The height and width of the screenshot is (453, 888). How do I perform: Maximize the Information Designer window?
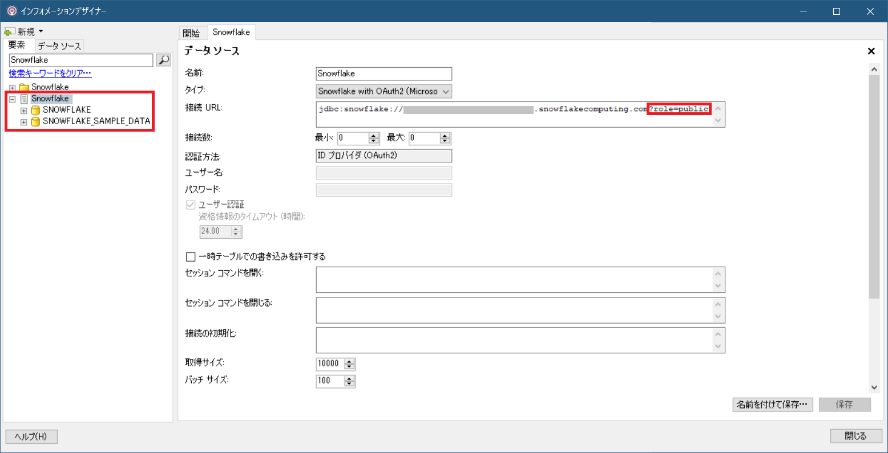point(837,11)
